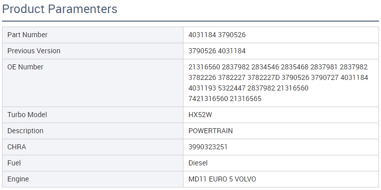Click OE number 3782227D in the list

pos(264,78)
